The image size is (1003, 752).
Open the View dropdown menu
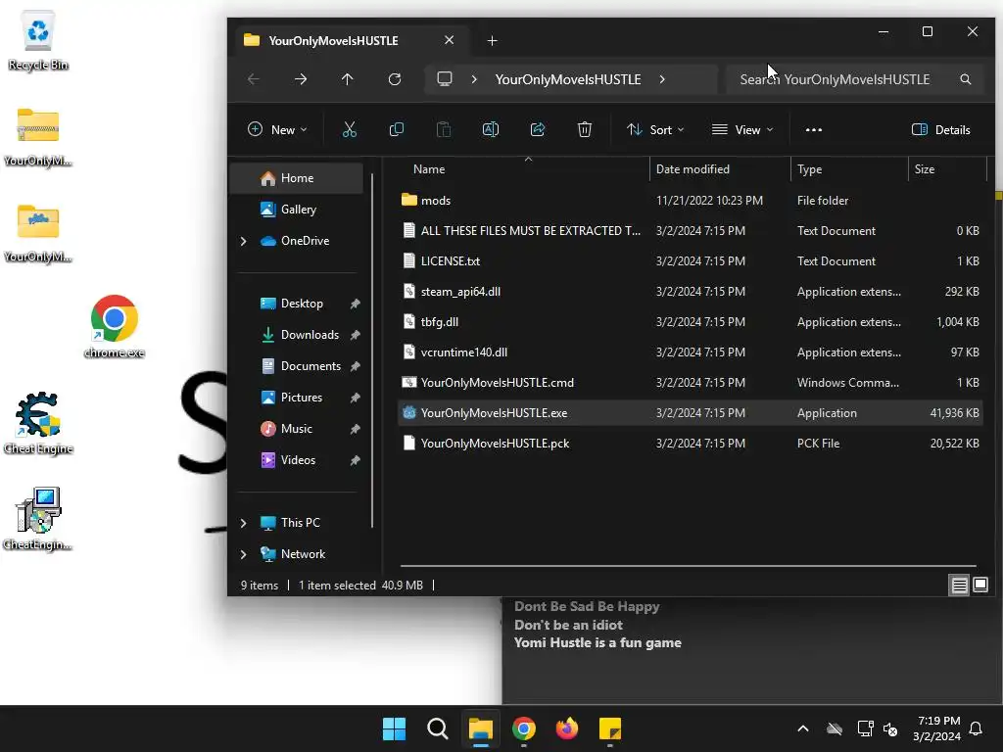click(x=742, y=130)
